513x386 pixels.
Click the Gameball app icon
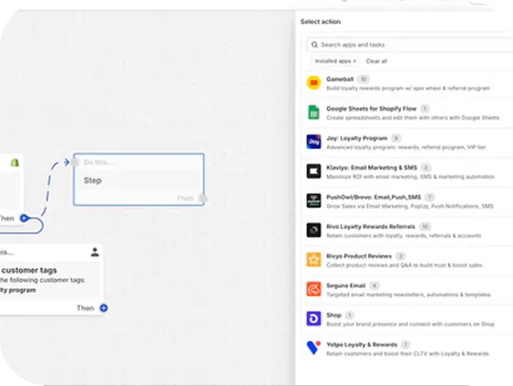pyautogui.click(x=313, y=83)
